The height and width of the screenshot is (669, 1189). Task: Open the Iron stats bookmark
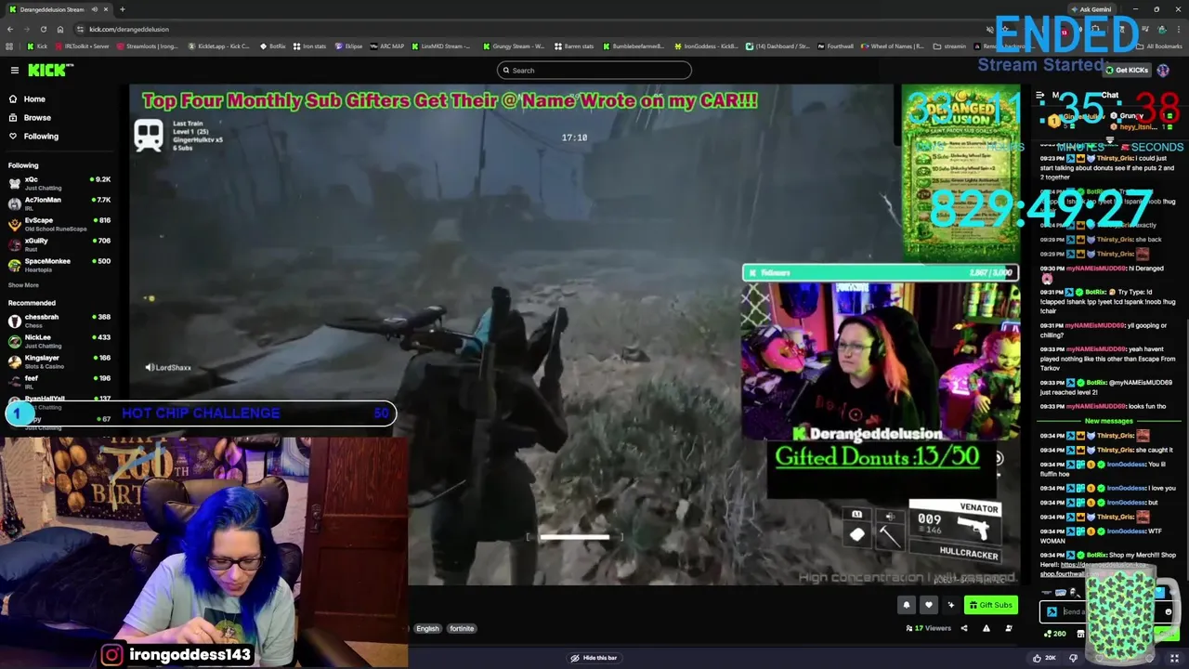tap(309, 46)
